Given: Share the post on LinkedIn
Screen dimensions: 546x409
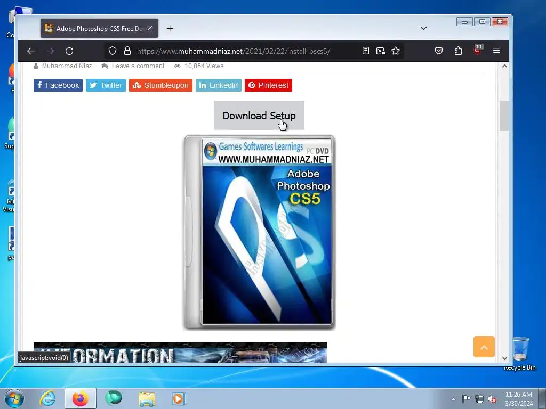Looking at the screenshot, I should point(218,85).
